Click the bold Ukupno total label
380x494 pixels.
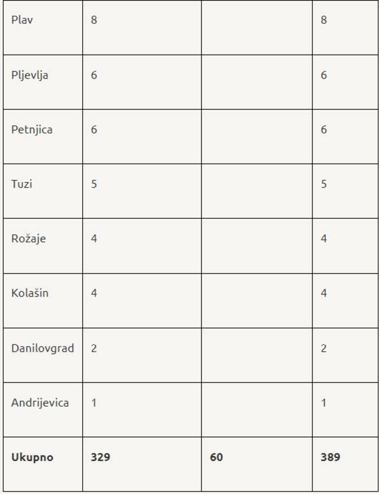pos(32,457)
